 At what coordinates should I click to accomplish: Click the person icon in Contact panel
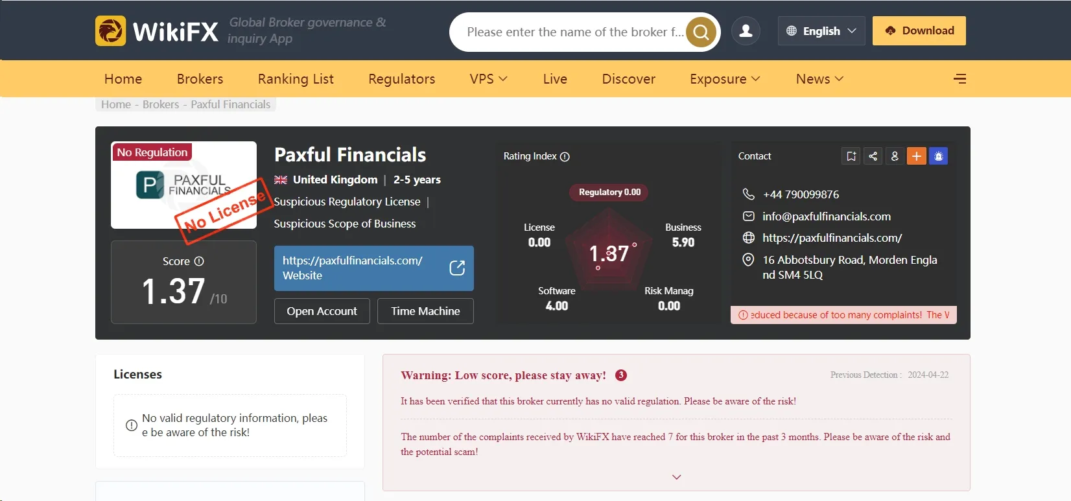(x=895, y=156)
